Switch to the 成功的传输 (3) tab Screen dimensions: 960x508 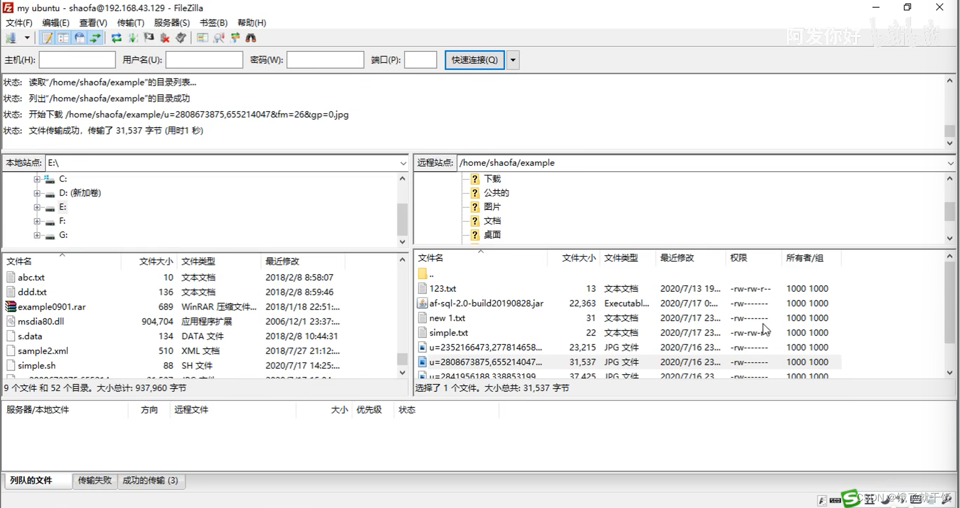[151, 480]
